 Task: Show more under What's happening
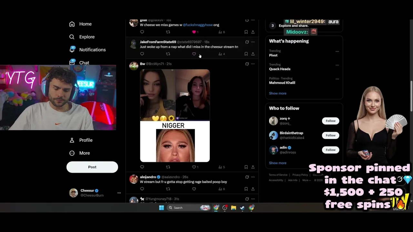tap(278, 93)
